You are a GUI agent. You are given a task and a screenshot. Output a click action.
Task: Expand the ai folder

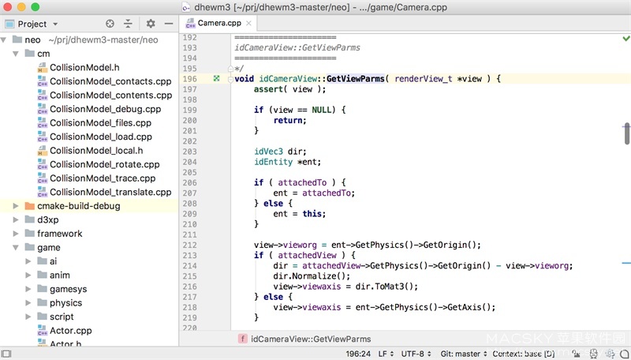[28, 261]
